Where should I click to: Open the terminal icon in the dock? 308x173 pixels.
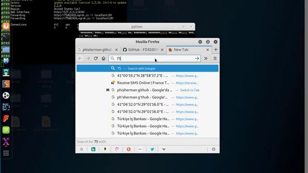point(6,37)
